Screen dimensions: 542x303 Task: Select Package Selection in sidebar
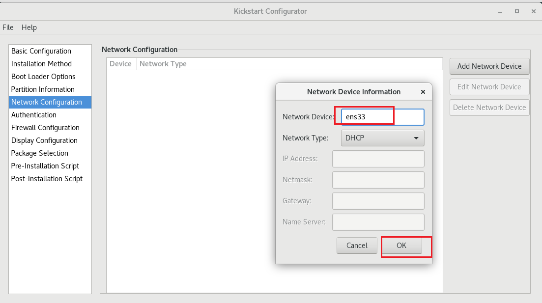pos(39,153)
